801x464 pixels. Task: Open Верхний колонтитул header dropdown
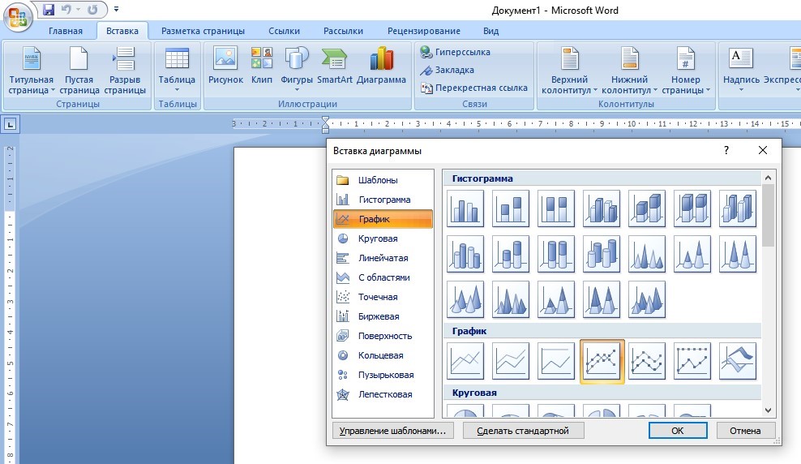pos(569,71)
